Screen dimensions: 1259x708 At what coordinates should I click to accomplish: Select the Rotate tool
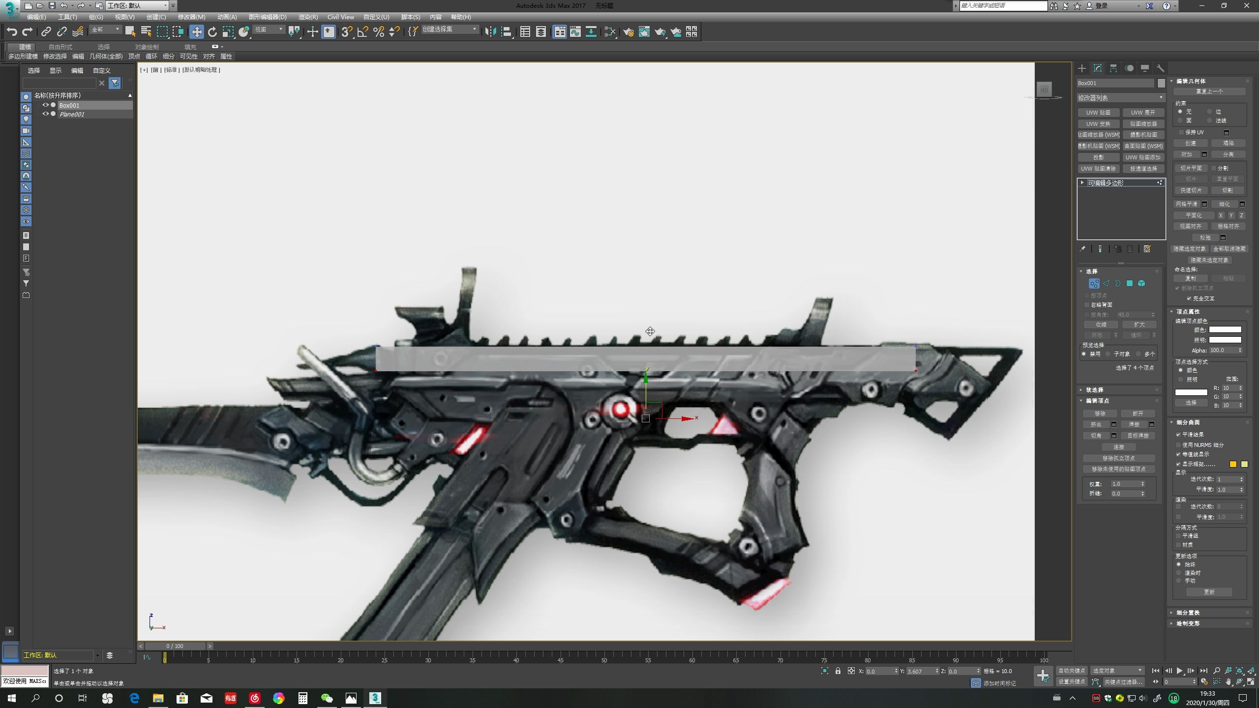pyautogui.click(x=212, y=31)
